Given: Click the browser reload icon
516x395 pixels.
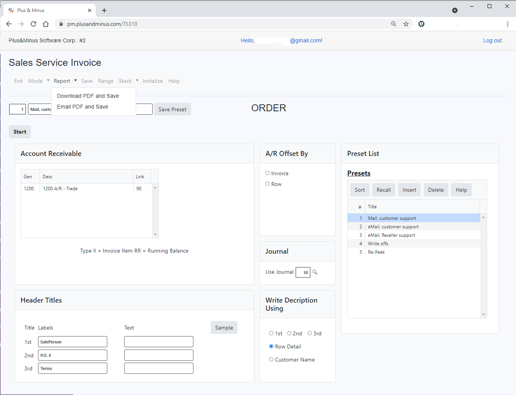Looking at the screenshot, I should pos(33,24).
